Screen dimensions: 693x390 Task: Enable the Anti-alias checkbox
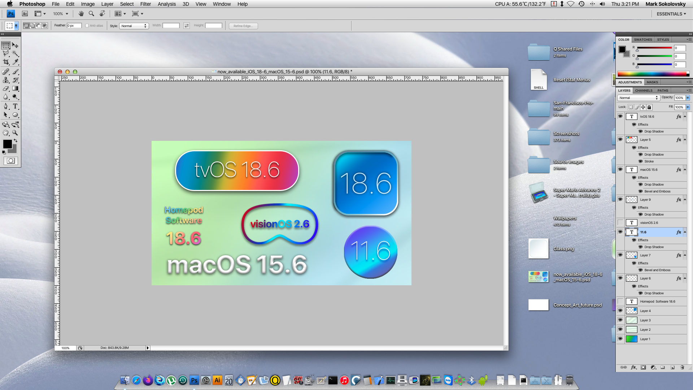point(87,26)
